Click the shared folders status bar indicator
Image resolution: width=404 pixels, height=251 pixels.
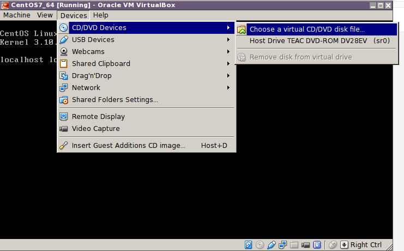tap(294, 244)
